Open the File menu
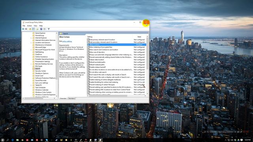253x142 pixels. (x=24, y=26)
